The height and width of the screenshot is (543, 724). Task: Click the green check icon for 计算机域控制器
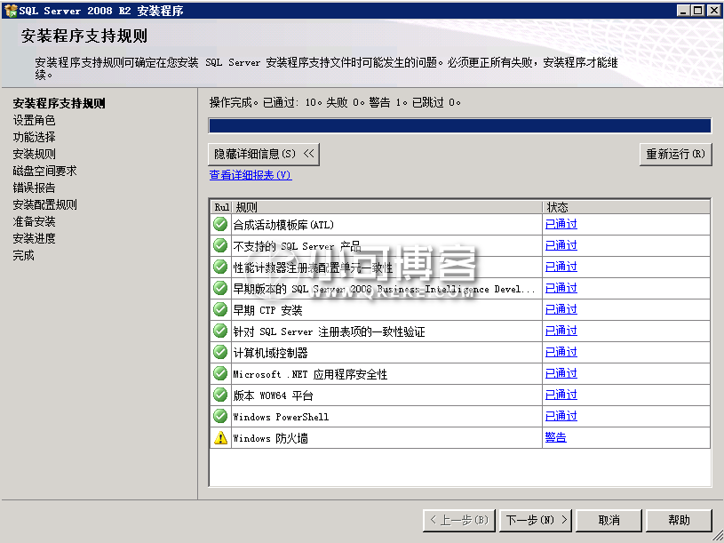point(220,352)
